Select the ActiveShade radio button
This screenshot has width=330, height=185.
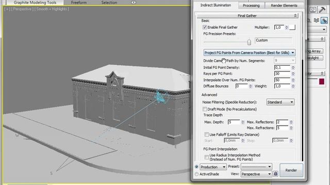pos(196,174)
